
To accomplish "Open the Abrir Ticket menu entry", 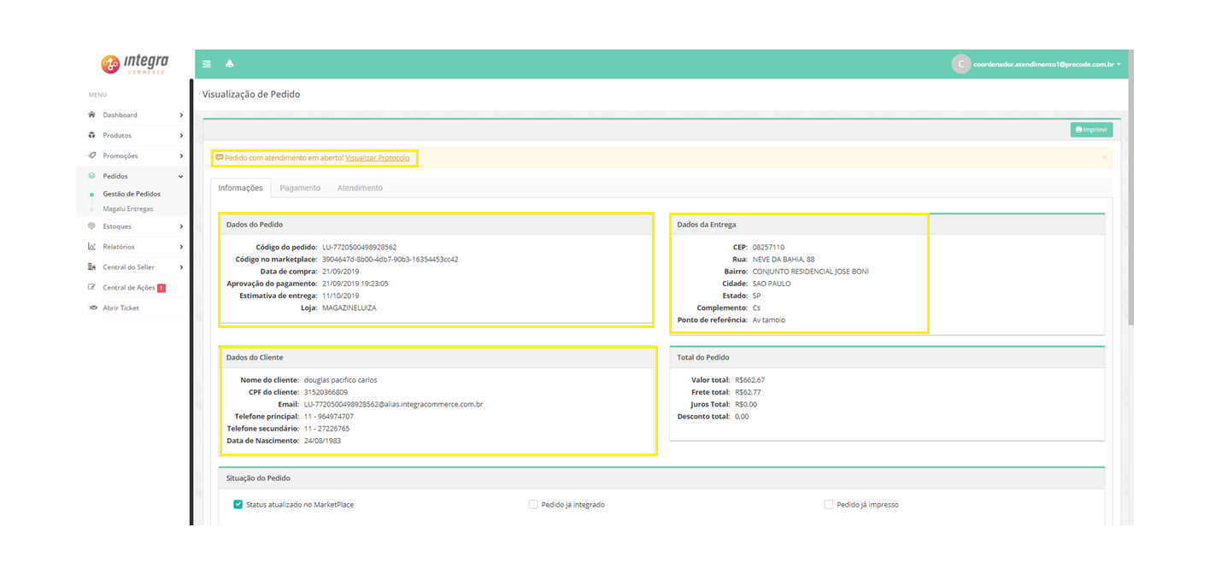I will click(121, 307).
